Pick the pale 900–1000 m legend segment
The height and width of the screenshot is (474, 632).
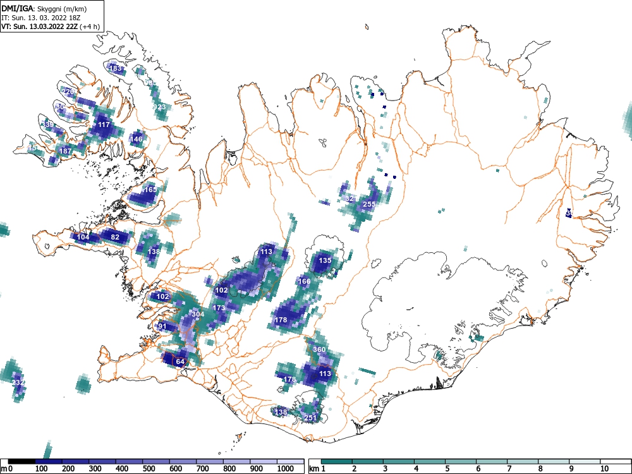tap(263, 461)
